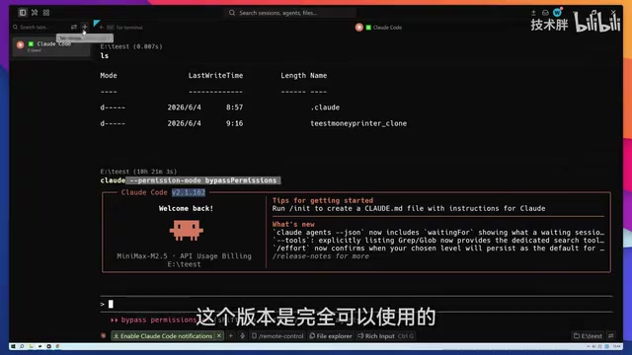Image resolution: width=632 pixels, height=355 pixels.
Task: Click the MiniMax-M2.5 API Usage Billing text
Action: pyautogui.click(x=184, y=256)
